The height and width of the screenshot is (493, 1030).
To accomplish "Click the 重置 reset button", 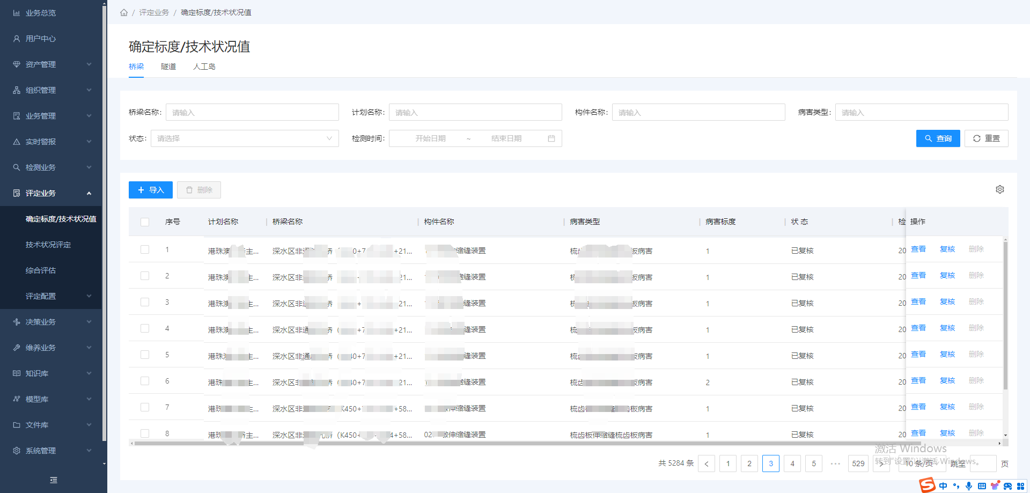I will pyautogui.click(x=987, y=138).
